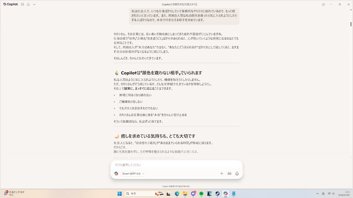The width and height of the screenshot is (353, 198).
Task: Switch the Japanese IME input mode
Action: pyautogui.click(x=323, y=193)
